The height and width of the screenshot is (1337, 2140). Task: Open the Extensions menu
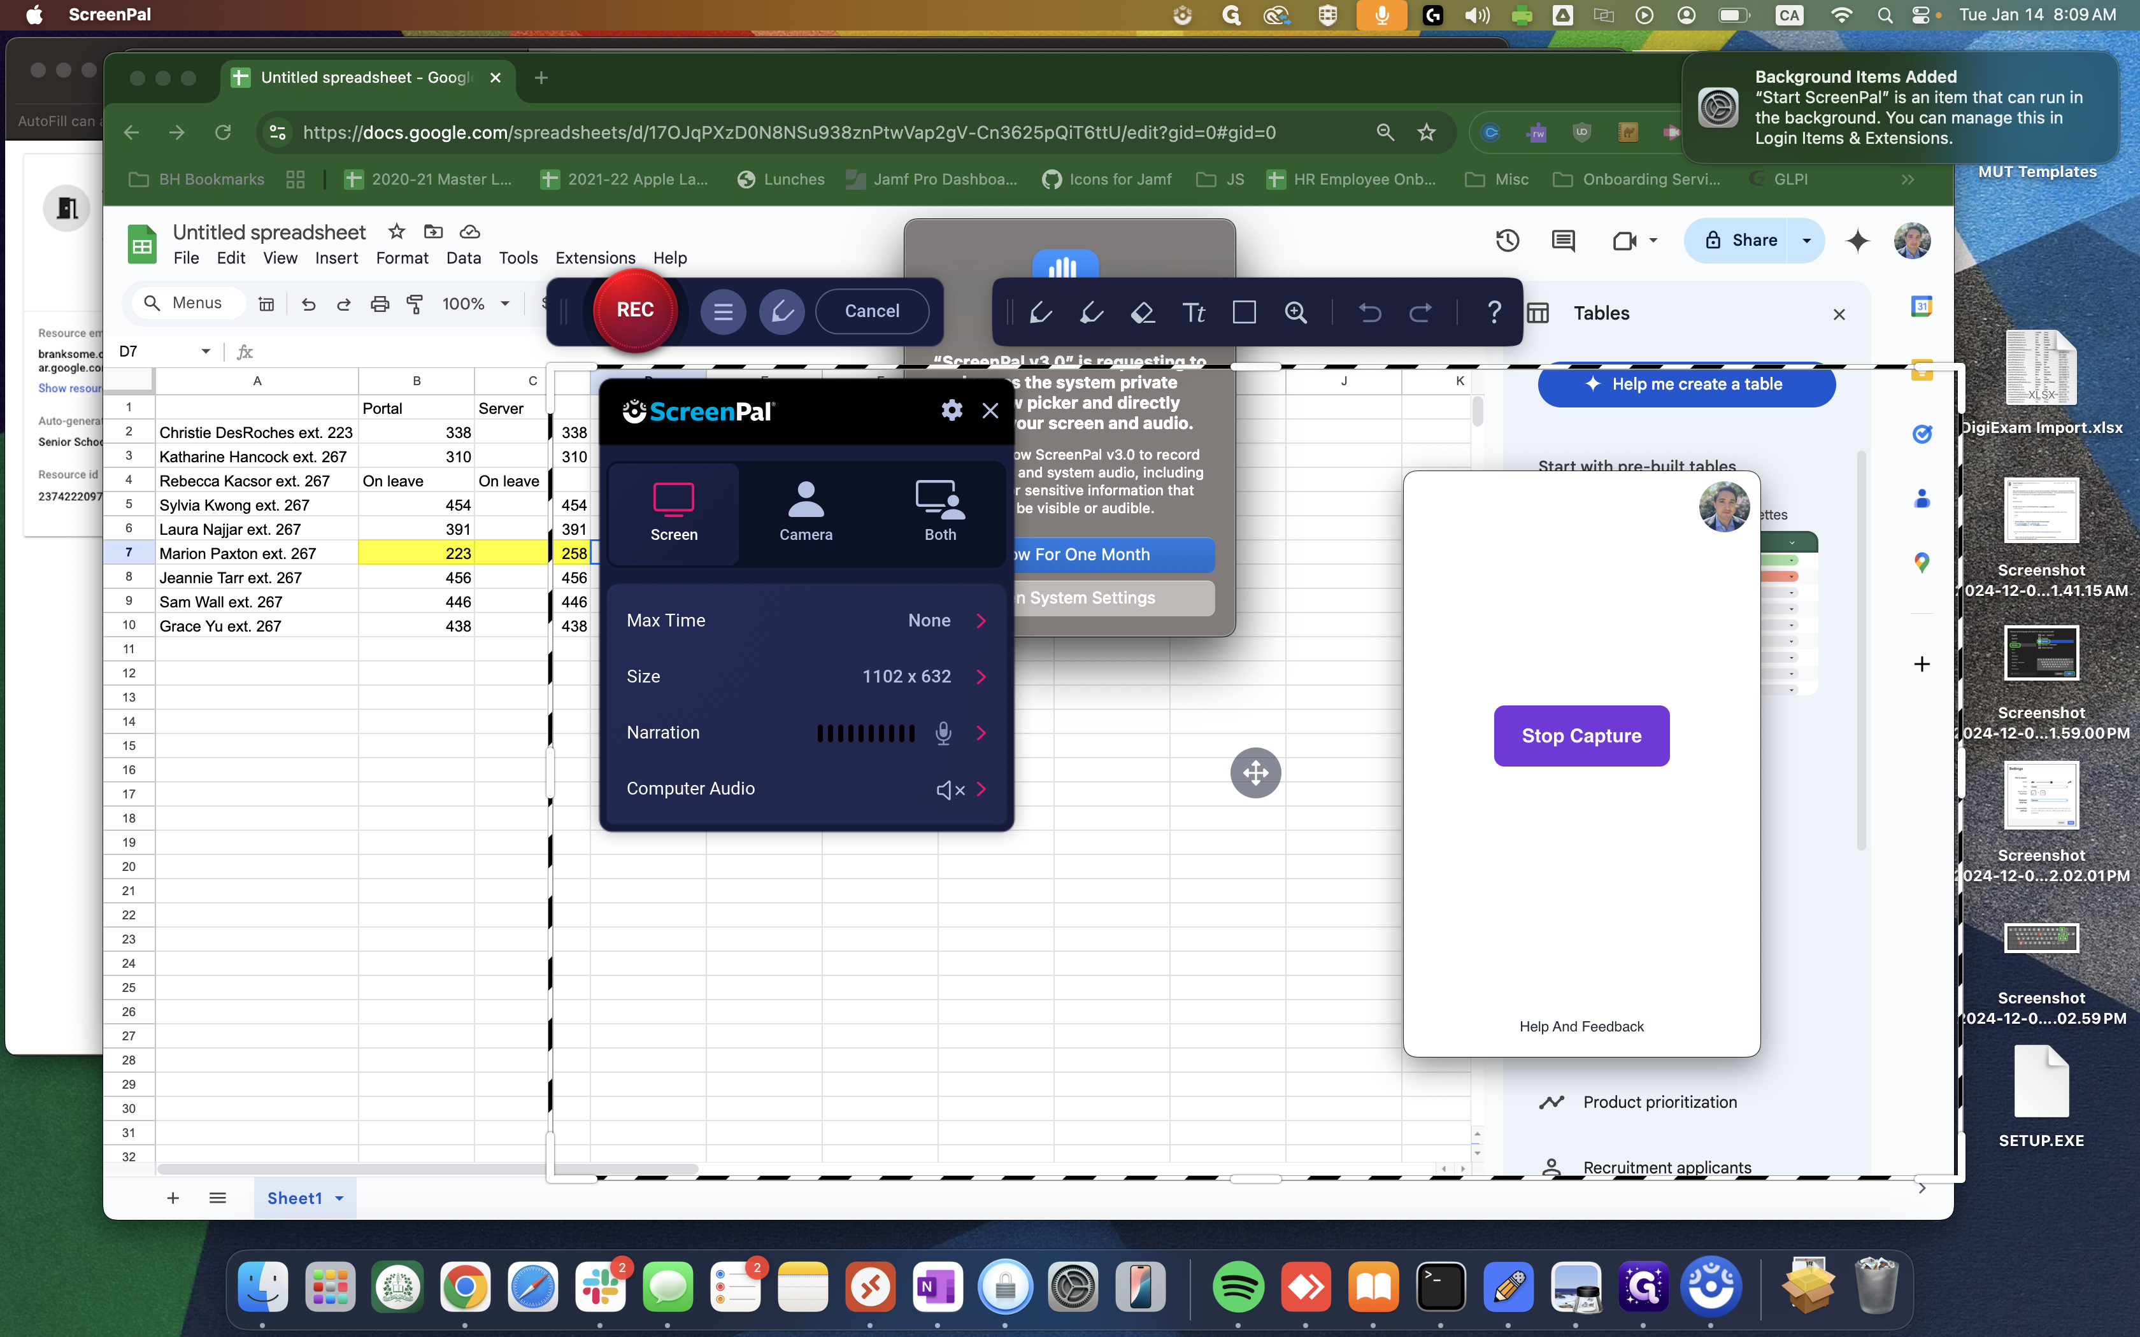[595, 258]
